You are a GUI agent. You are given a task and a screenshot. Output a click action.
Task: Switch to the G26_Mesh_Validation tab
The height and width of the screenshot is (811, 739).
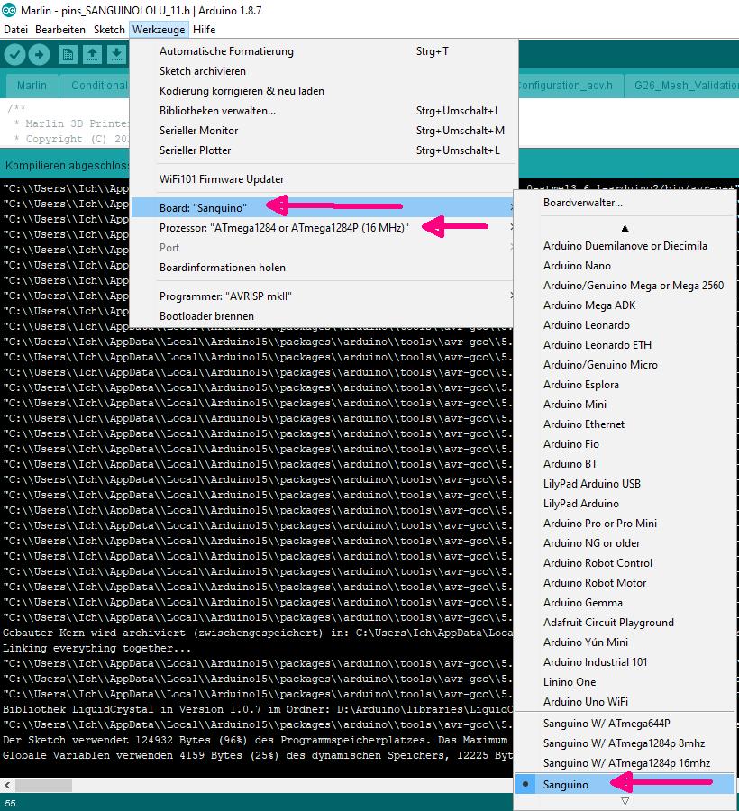coord(681,86)
